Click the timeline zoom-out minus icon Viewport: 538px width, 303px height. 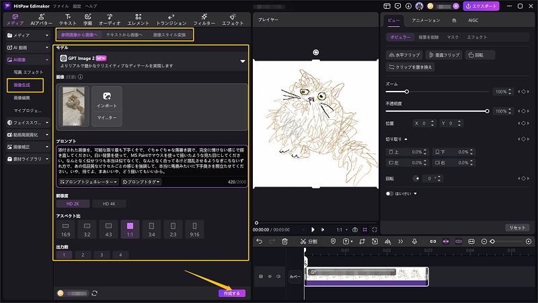pos(484,242)
